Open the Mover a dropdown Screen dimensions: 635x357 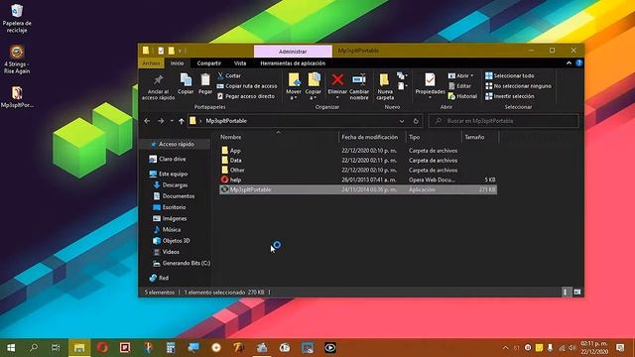click(294, 86)
